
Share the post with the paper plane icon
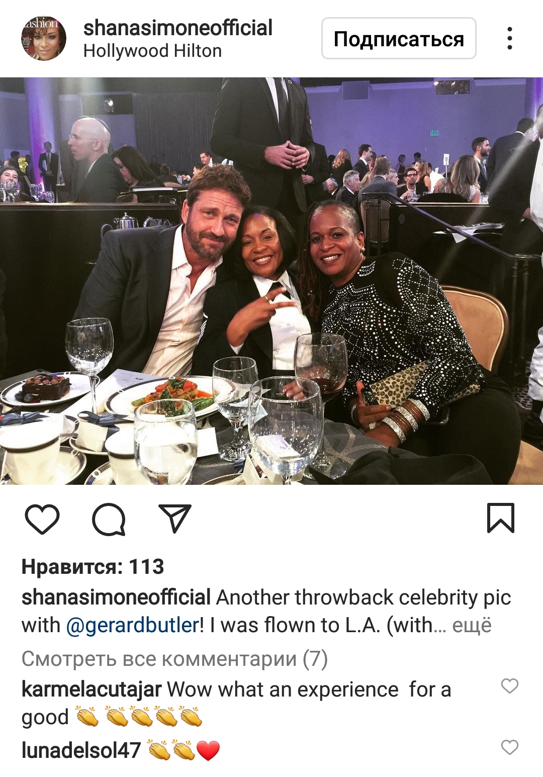pos(175,518)
